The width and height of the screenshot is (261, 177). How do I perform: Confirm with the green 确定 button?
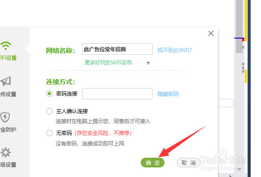click(x=153, y=163)
